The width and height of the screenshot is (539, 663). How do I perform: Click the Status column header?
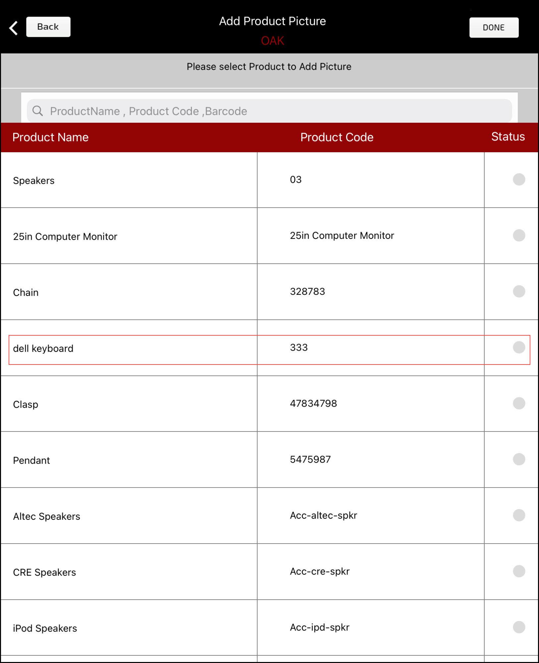[508, 137]
